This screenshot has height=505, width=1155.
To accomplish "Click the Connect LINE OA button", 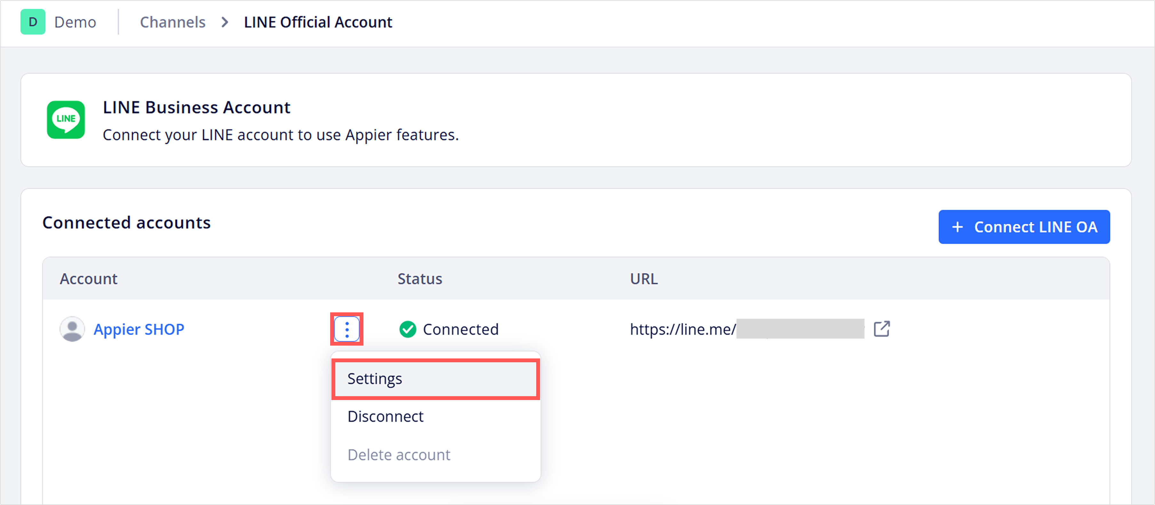I will click(x=1024, y=227).
